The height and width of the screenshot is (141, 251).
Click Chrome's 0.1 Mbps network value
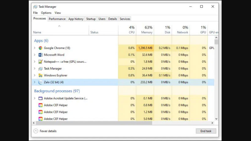coord(182,48)
